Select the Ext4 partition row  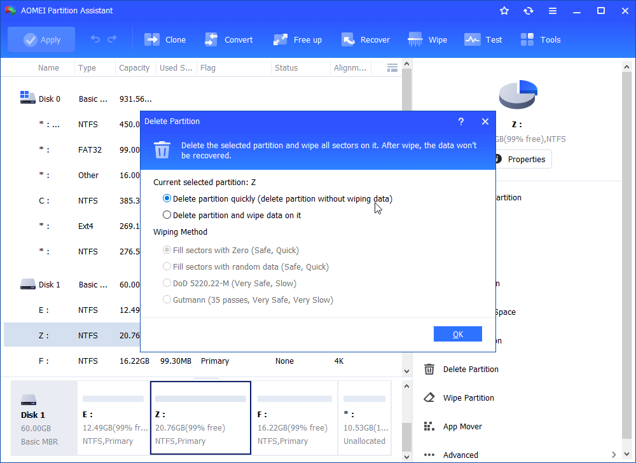tap(73, 226)
